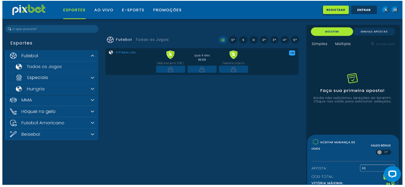Click the locked draw odds button
This screenshot has width=405, height=187.
click(x=202, y=69)
